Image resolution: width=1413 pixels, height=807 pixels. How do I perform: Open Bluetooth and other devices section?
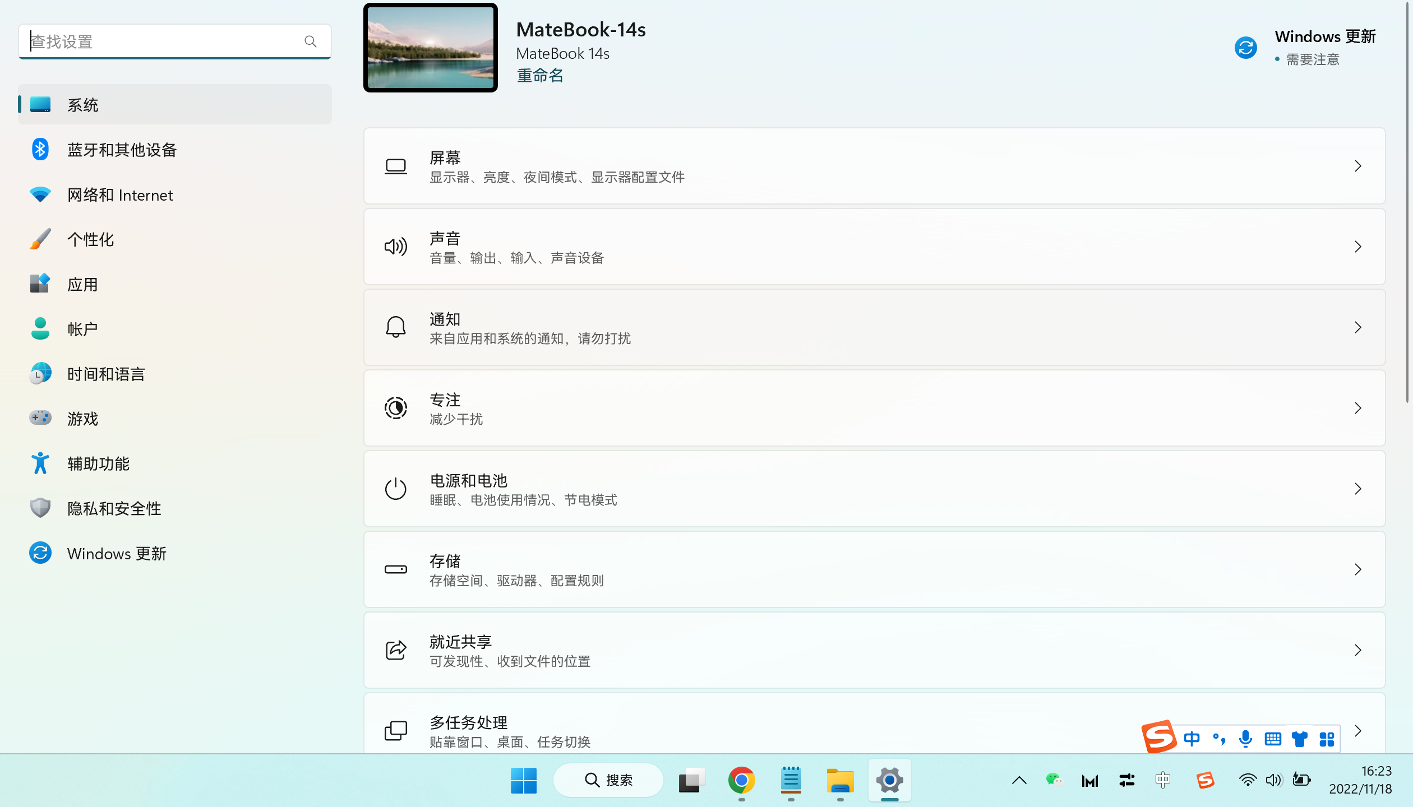coord(122,150)
